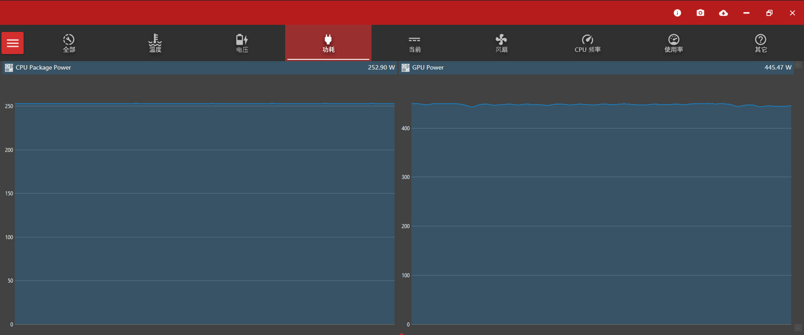Click the info icon in title bar
Viewport: 804px width, 335px height.
pyautogui.click(x=677, y=13)
